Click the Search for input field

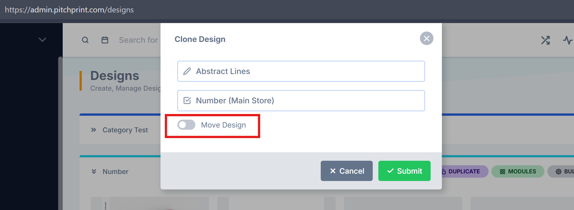138,40
